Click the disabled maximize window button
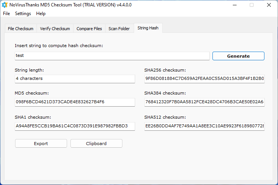Image resolution: width=278 pixels, height=185 pixels. 252,5
